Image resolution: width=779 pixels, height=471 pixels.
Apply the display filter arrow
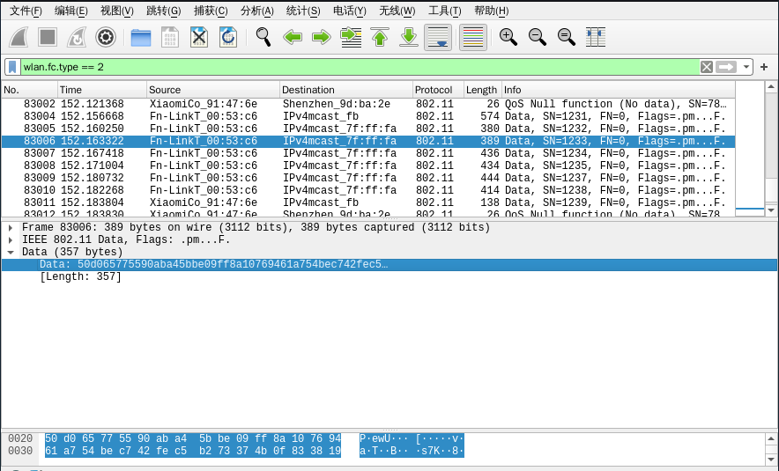[726, 67]
